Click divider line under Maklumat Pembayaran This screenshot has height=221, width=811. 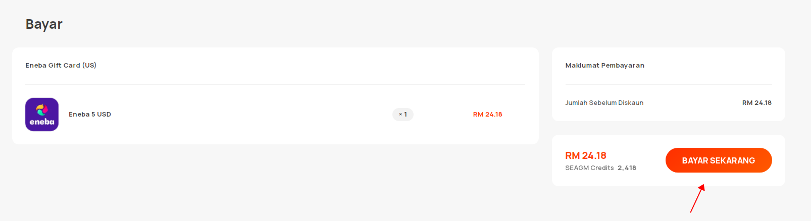click(x=669, y=84)
